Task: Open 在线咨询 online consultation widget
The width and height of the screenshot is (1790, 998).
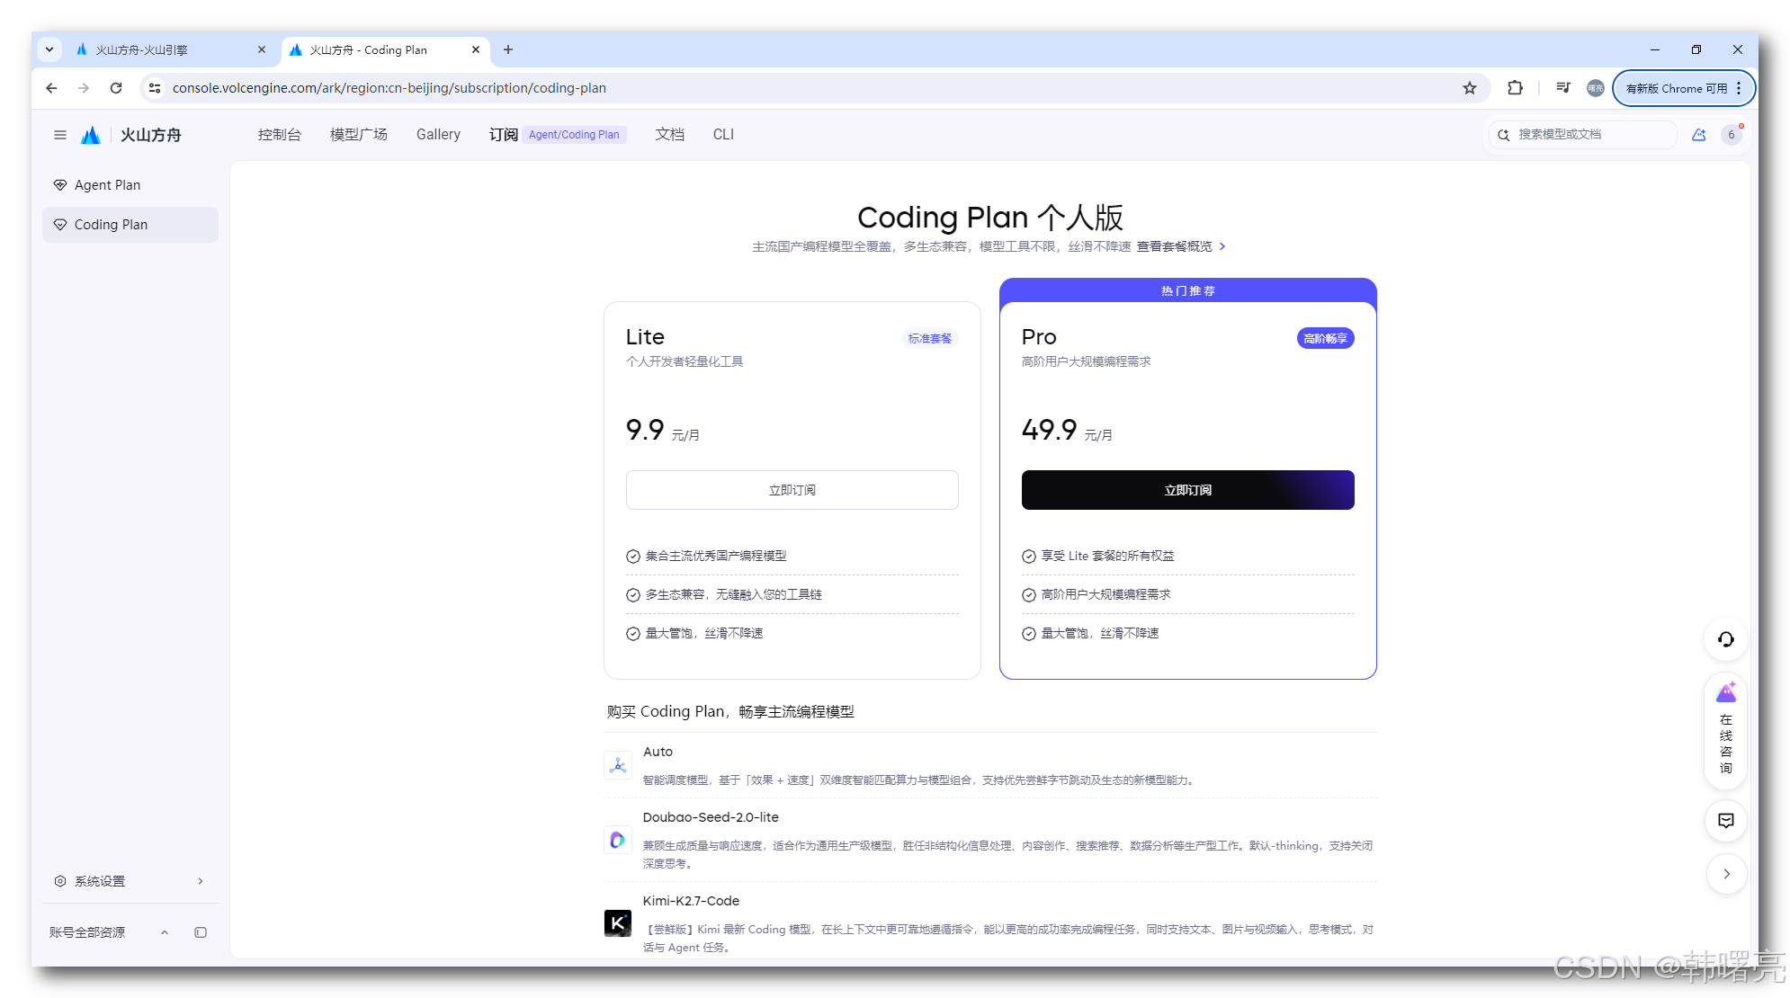Action: pyautogui.click(x=1725, y=729)
